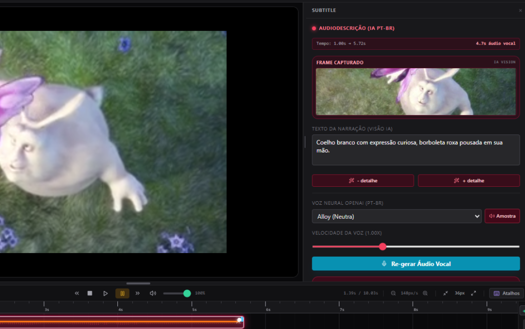Click the '+ detalhe' button
Viewport: 525px width, 329px height.
pos(469,181)
